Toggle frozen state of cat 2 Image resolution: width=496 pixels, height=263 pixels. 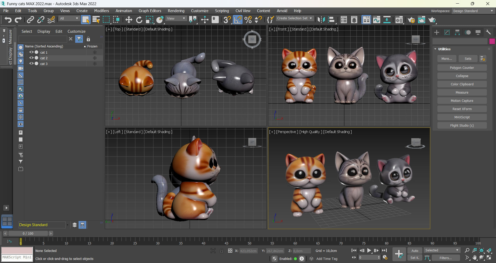95,58
